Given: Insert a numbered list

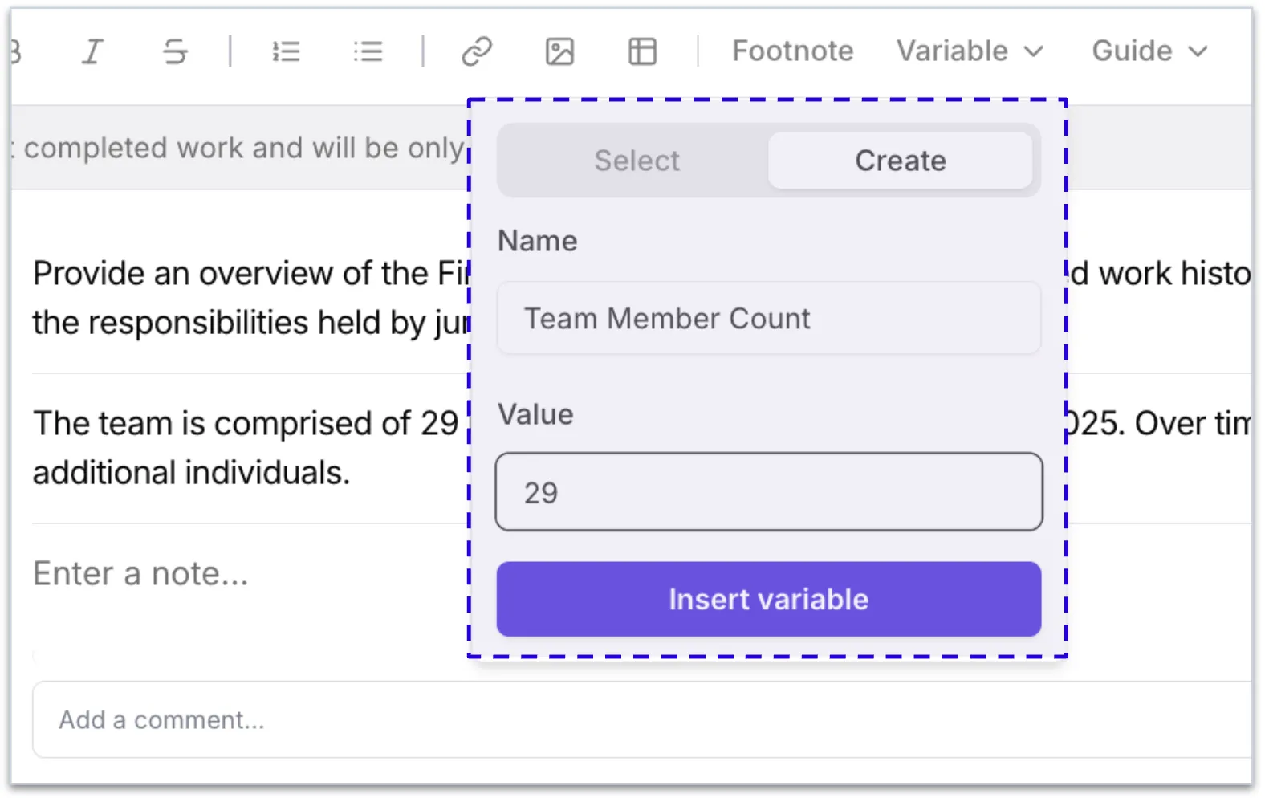Looking at the screenshot, I should (x=286, y=51).
